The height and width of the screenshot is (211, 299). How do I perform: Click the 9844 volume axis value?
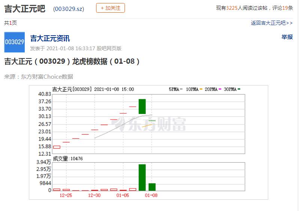click(x=45, y=183)
